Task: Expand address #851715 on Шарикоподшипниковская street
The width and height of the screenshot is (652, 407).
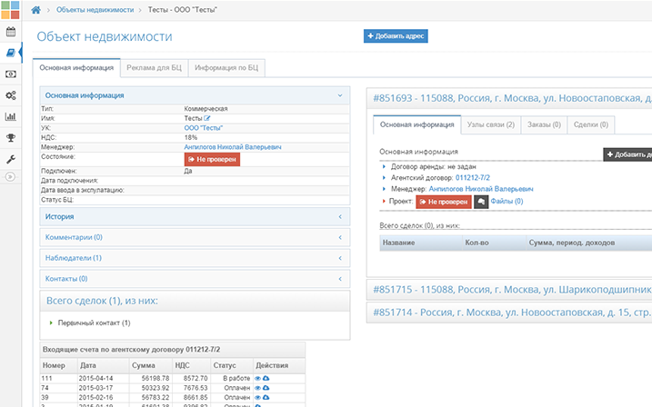Action: 509,290
